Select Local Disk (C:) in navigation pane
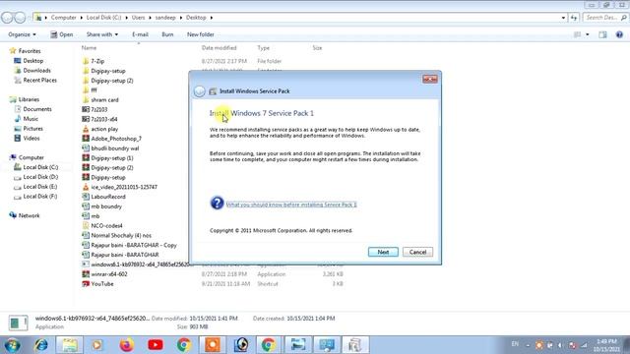 (40, 167)
